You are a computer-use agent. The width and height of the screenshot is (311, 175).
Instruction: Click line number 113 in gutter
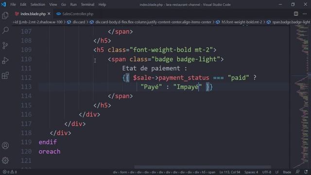(26, 87)
